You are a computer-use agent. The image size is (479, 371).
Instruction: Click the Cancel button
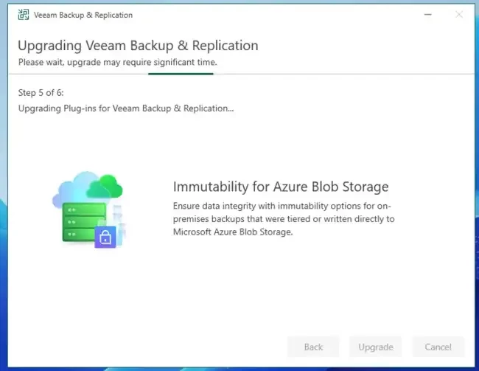coord(438,347)
